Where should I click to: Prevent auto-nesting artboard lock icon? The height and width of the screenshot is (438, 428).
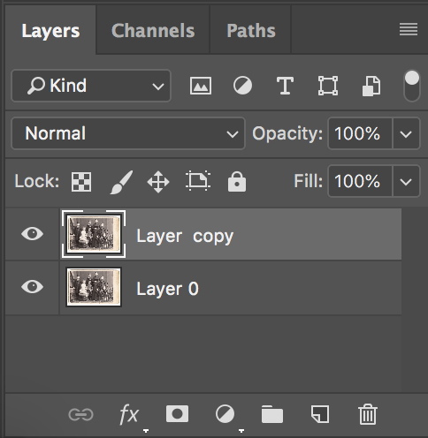[198, 181]
